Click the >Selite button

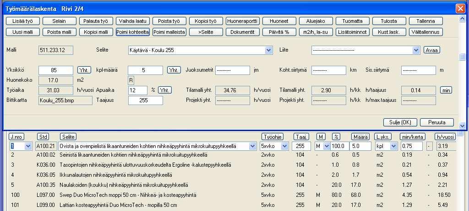(x=206, y=32)
